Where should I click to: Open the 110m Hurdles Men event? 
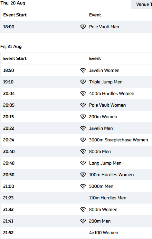pyautogui.click(x=108, y=198)
